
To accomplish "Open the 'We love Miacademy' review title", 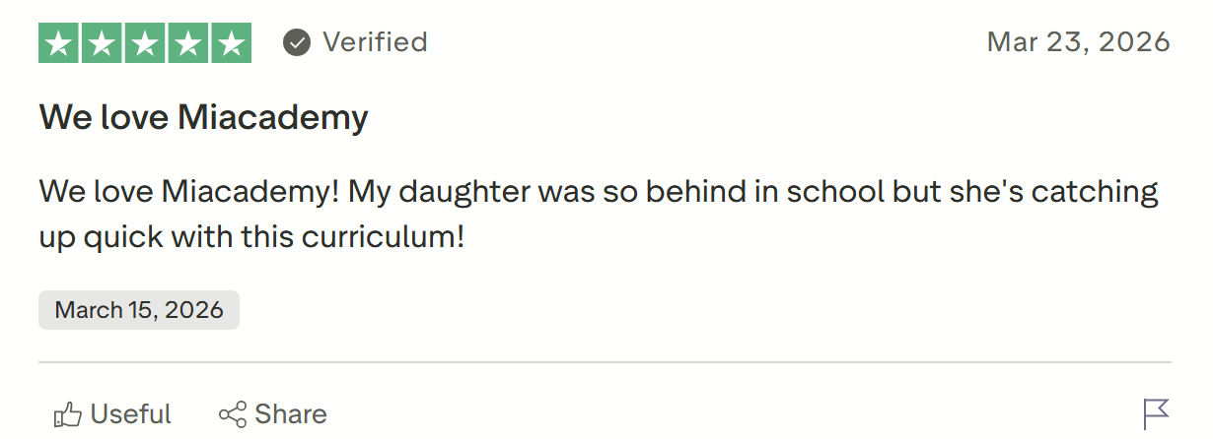I will 203,118.
